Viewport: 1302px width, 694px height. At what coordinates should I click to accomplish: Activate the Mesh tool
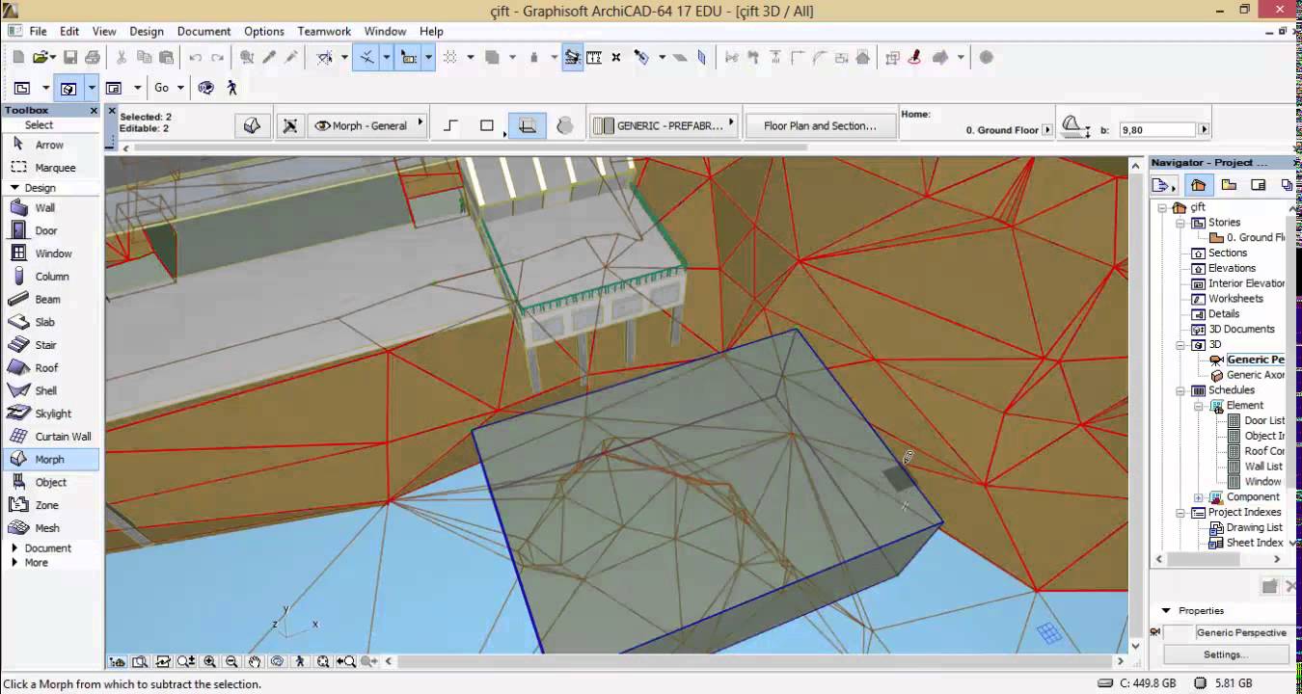pos(47,528)
